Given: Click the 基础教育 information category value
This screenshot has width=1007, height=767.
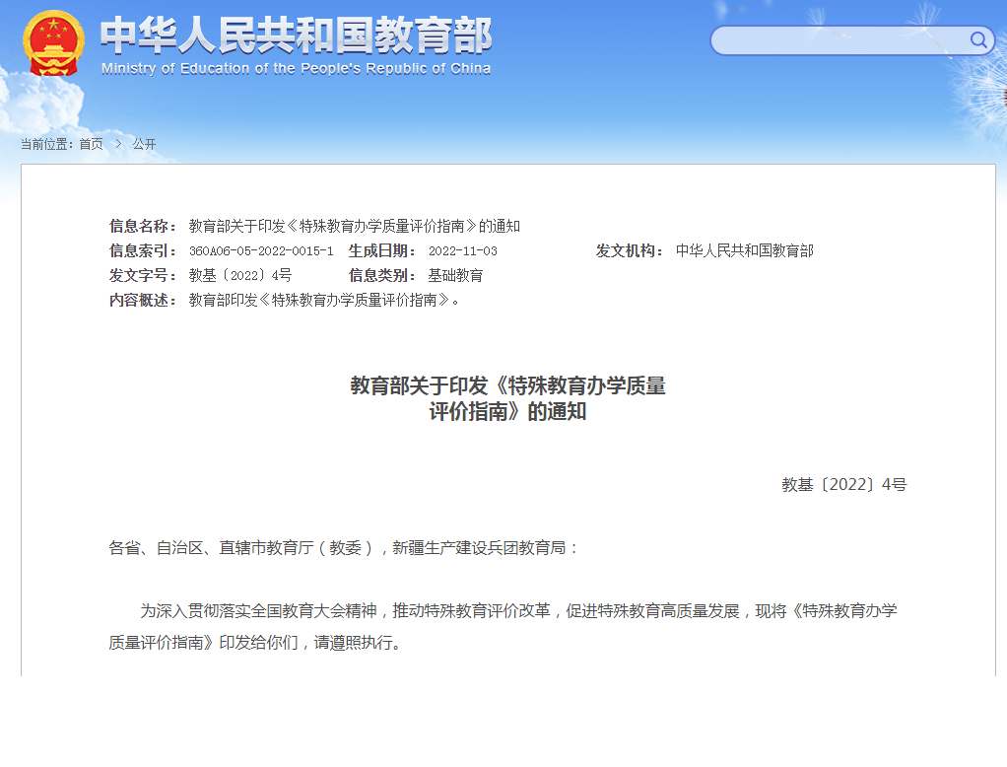Looking at the screenshot, I should pyautogui.click(x=455, y=275).
